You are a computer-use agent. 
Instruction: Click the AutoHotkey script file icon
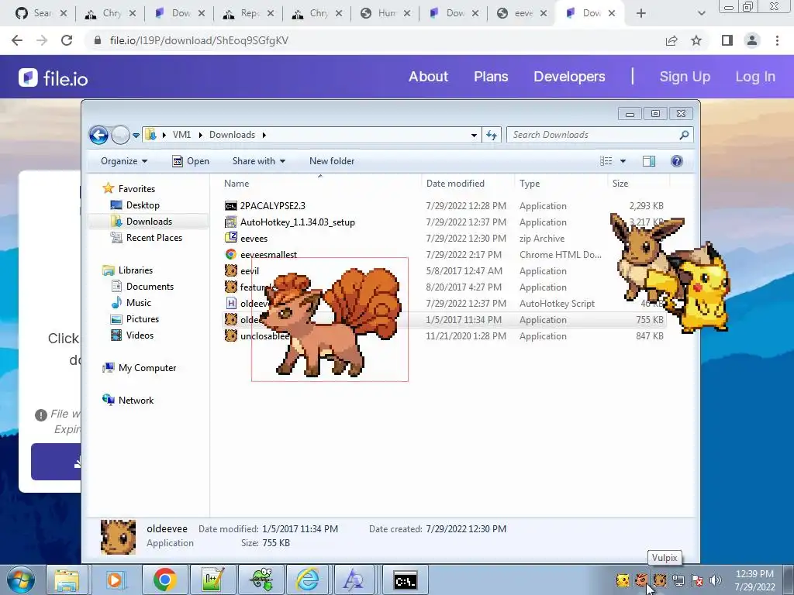tap(231, 304)
